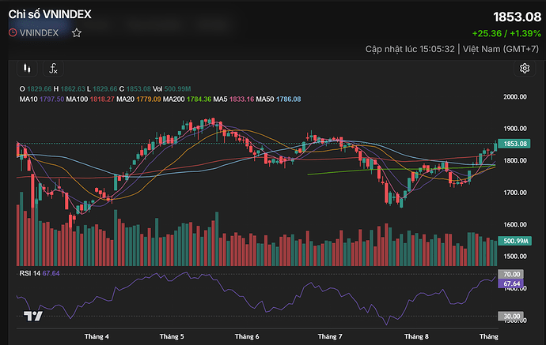Click the C 1853.08 close value in legend
Screen dimensions: 546x345
click(x=135, y=89)
